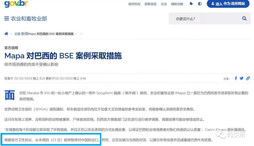
Task: Go to the home breadcrumb icon
Action: [x=6, y=34]
